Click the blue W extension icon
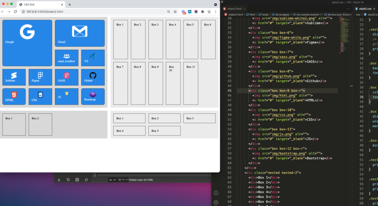Screen dimensions: 378x206 coord(190,11)
